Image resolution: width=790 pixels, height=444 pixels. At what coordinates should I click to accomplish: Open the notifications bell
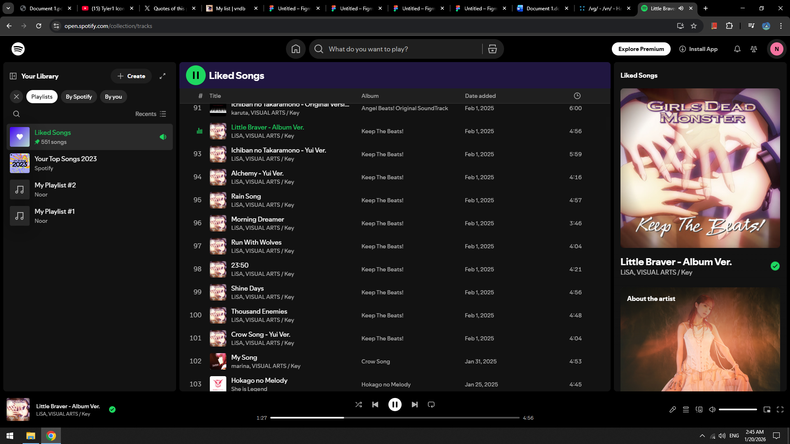click(x=737, y=49)
